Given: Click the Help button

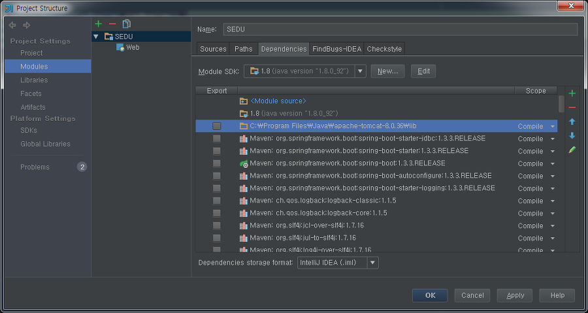Looking at the screenshot, I should [557, 295].
